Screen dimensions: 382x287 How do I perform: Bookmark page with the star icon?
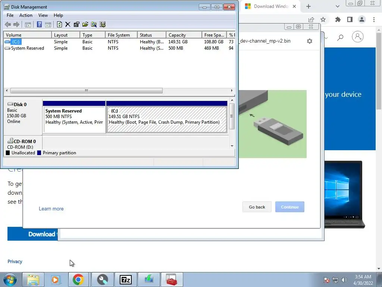click(323, 19)
